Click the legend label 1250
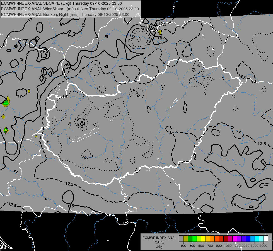273x251 pixels. [x=228, y=246]
